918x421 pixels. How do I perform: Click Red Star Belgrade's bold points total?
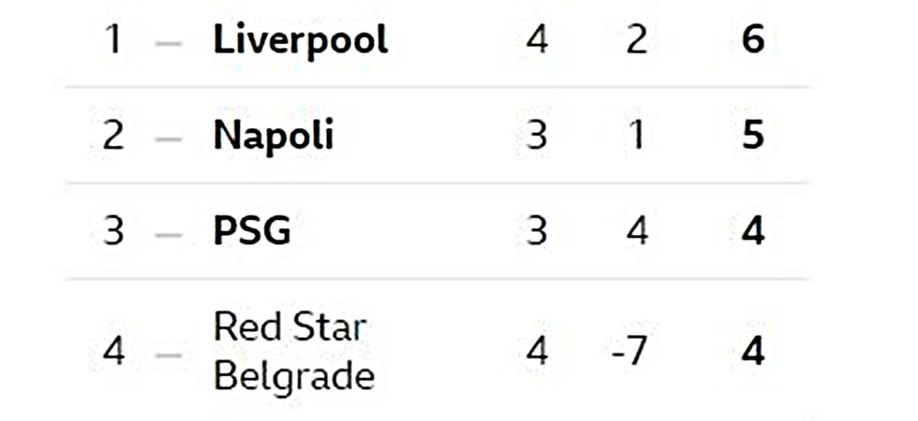(x=753, y=352)
